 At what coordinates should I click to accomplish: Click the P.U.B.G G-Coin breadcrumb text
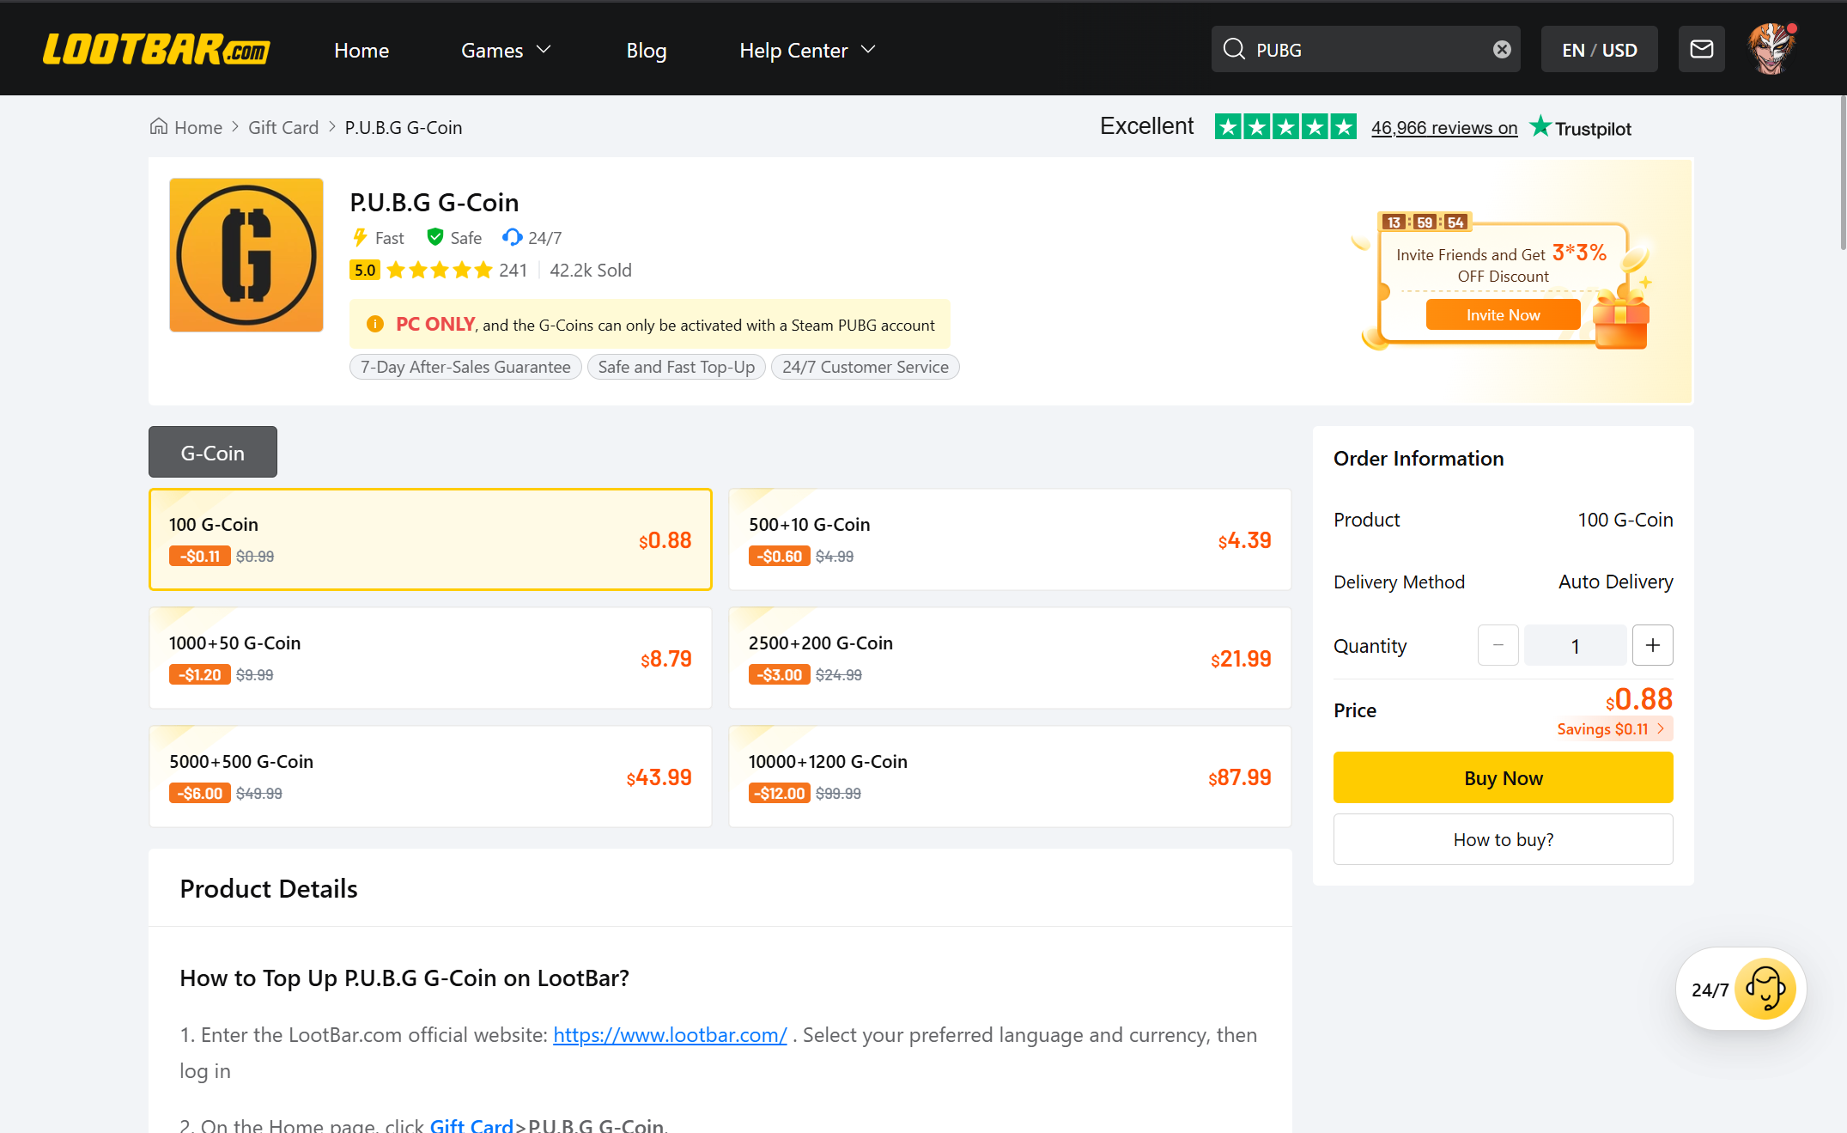[404, 127]
